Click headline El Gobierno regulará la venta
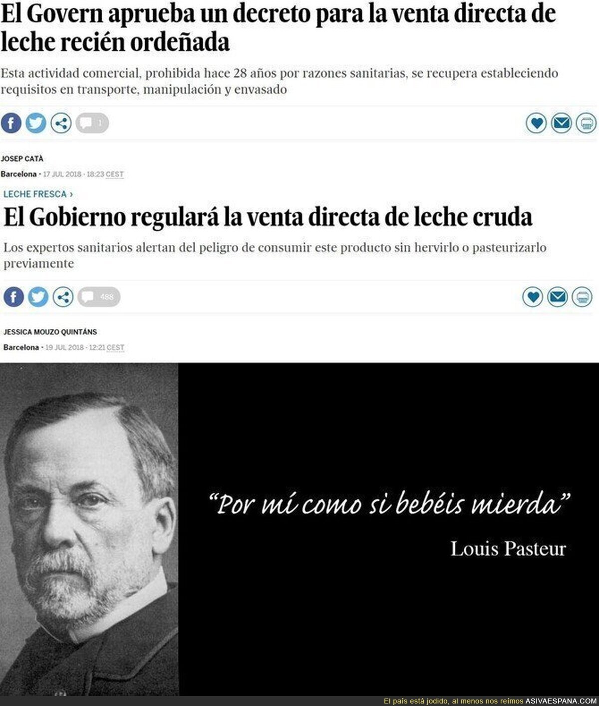 pyautogui.click(x=268, y=217)
